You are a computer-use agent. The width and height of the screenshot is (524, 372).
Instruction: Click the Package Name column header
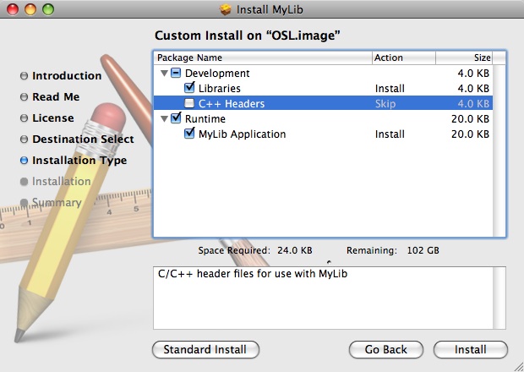click(262, 58)
